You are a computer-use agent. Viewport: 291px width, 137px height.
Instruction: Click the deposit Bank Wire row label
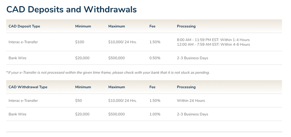pos(17,58)
